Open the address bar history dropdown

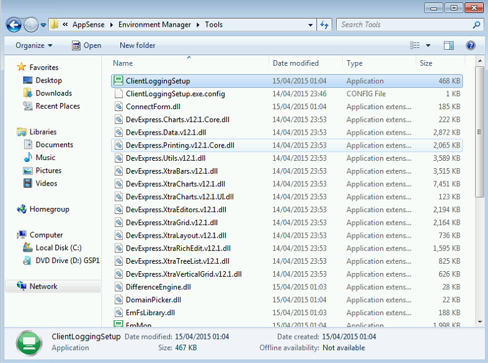(310, 25)
